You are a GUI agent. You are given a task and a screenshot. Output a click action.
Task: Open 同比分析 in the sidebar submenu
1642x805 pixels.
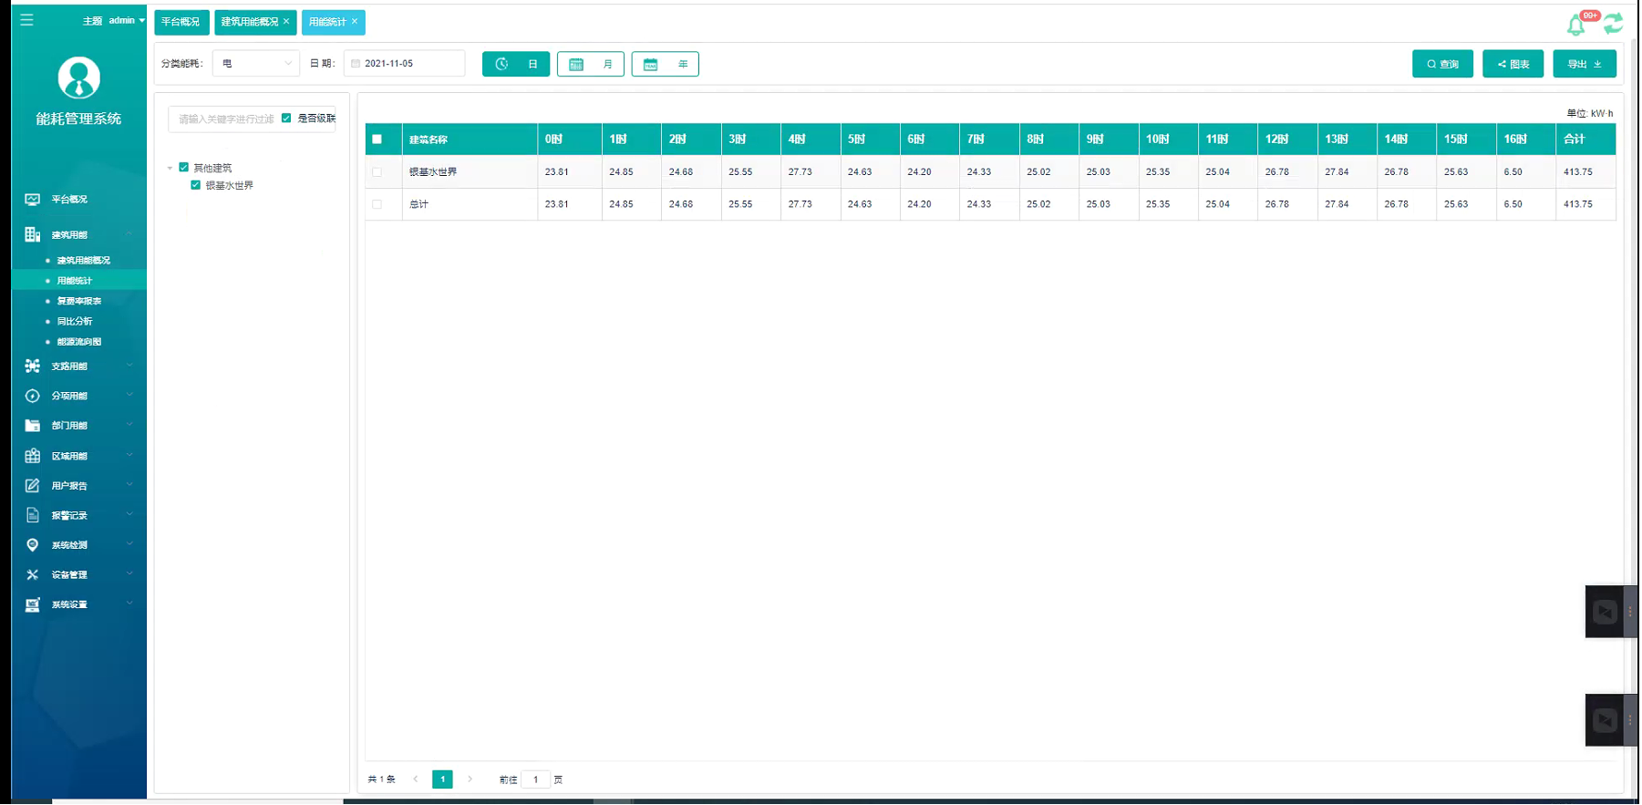coord(75,321)
